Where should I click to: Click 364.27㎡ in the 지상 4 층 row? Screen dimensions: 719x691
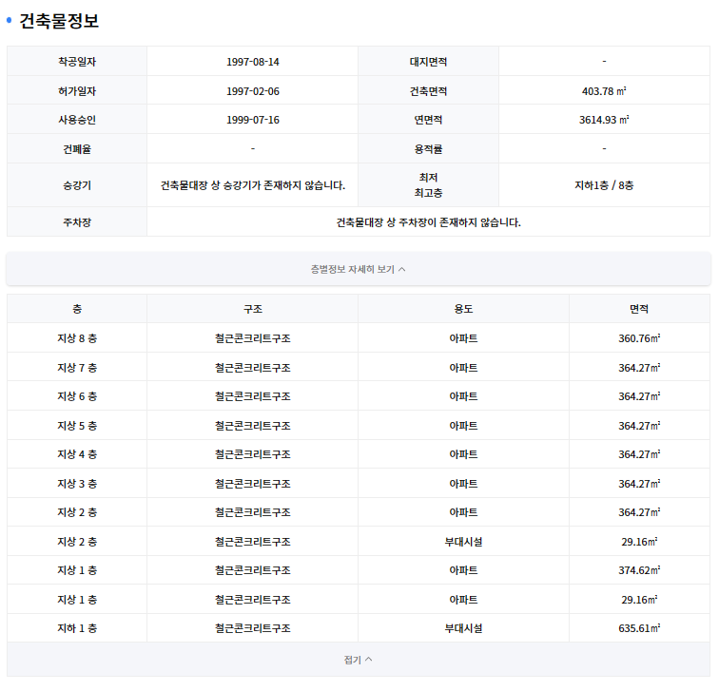pyautogui.click(x=639, y=454)
